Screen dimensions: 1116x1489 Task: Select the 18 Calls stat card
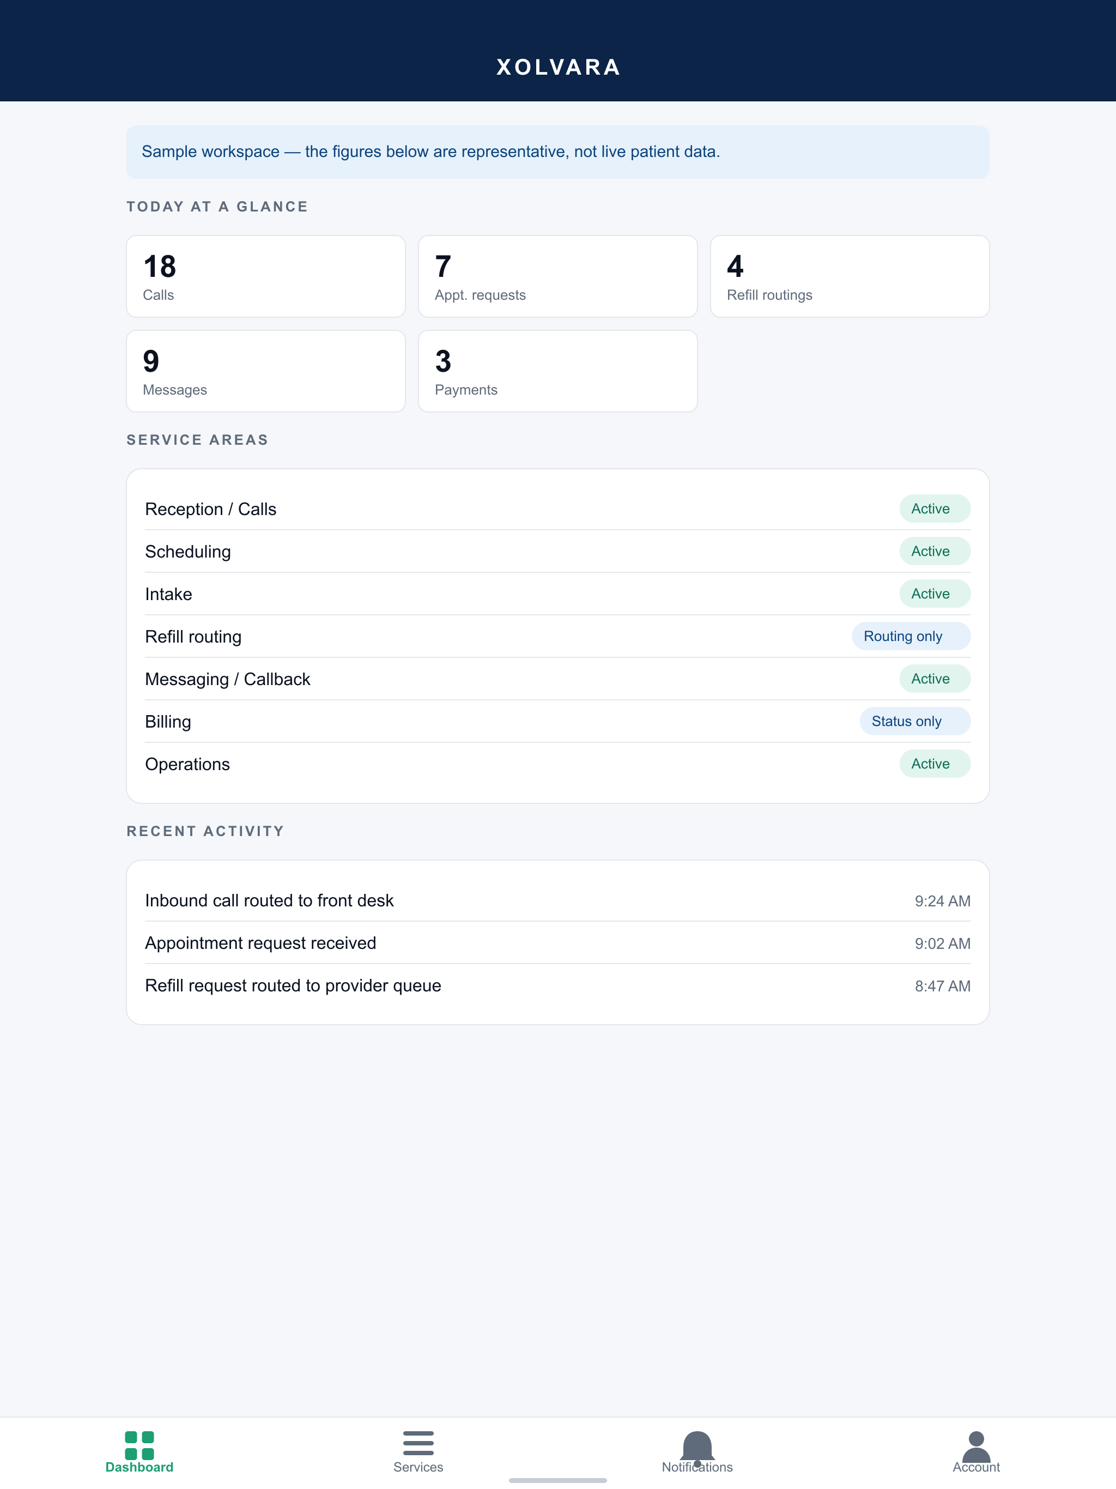click(x=266, y=276)
